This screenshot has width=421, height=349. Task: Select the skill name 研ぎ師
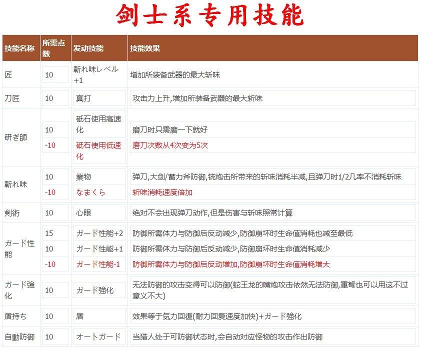(x=16, y=137)
